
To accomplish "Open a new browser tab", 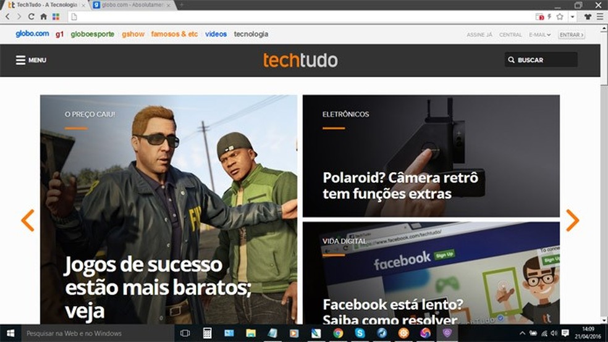I will (x=181, y=5).
